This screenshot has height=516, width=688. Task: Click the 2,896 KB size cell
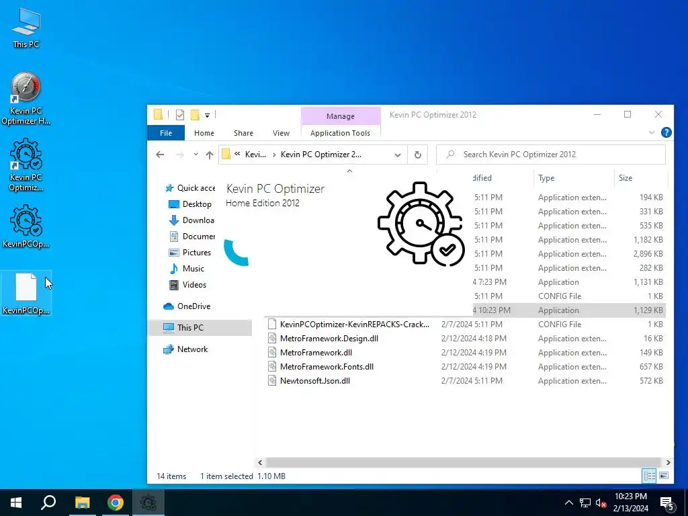[648, 253]
